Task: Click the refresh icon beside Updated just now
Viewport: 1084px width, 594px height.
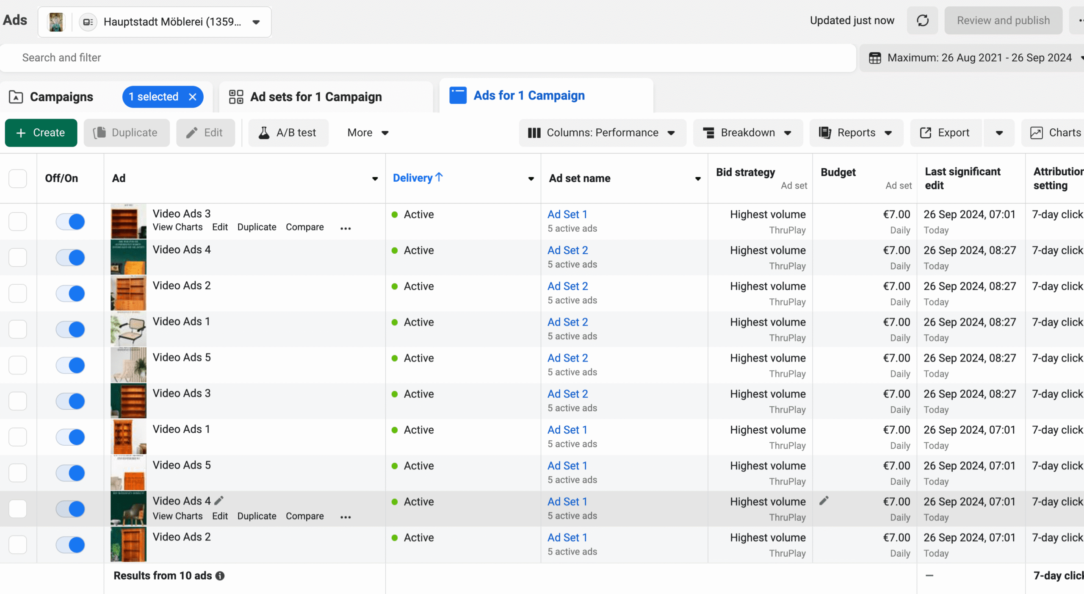Action: [922, 20]
